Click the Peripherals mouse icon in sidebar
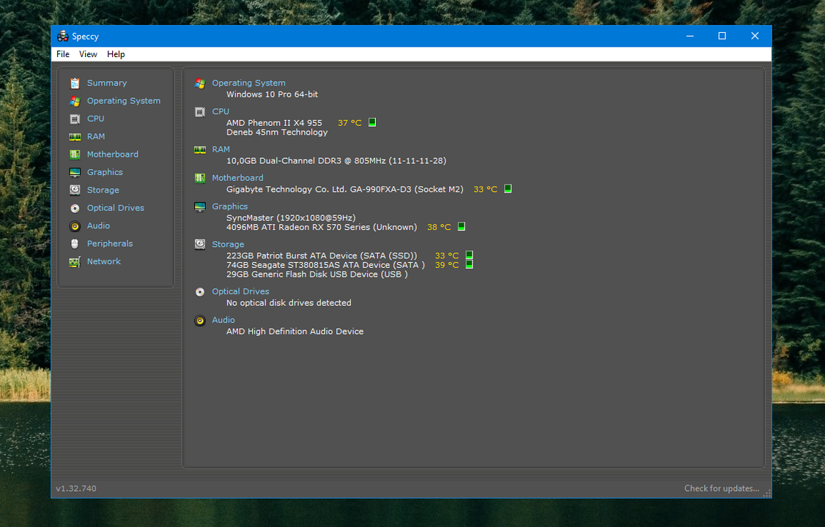Viewport: 825px width, 527px height. pyautogui.click(x=75, y=244)
